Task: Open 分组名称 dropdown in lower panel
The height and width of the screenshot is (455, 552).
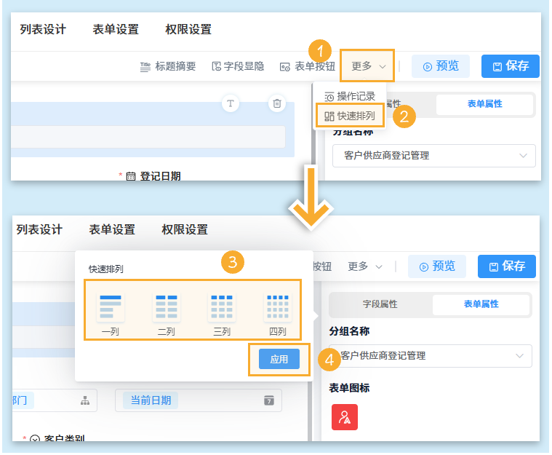Action: click(431, 355)
